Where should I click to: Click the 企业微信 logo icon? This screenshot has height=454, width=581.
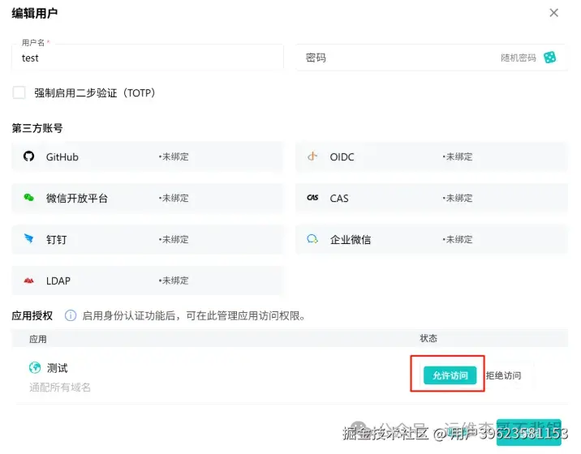[x=312, y=239]
